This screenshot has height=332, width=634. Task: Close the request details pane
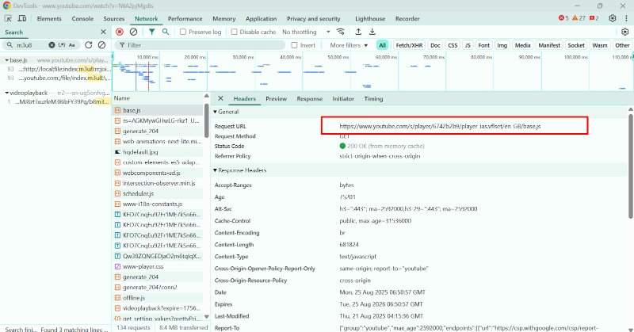coord(220,98)
